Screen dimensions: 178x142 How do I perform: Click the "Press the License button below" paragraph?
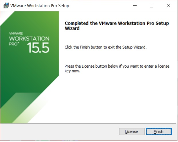tap(117, 68)
